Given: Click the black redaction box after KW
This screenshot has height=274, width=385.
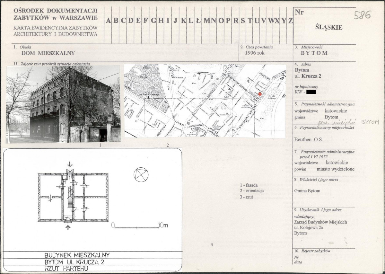Looking at the screenshot, I should [x=311, y=92].
